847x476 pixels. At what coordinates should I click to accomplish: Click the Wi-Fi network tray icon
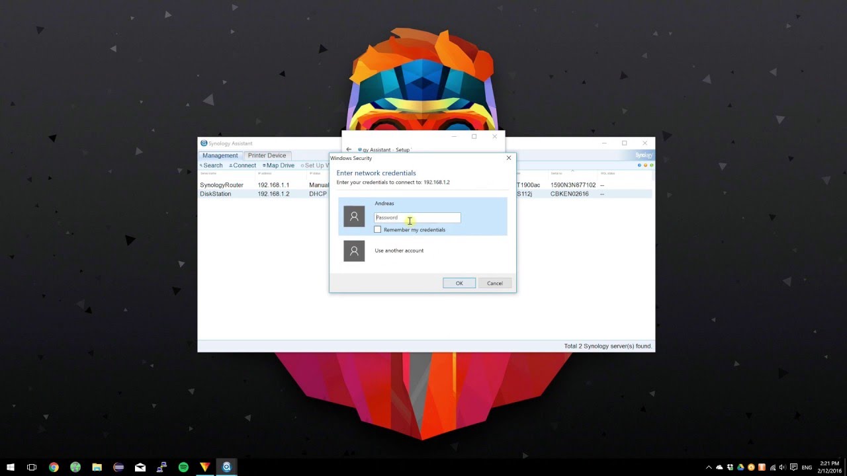click(773, 467)
